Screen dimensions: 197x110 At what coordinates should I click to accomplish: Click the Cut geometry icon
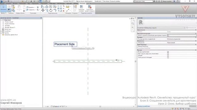(27, 7)
